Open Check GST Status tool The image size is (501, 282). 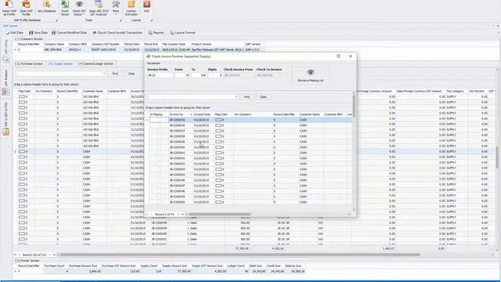point(79,8)
